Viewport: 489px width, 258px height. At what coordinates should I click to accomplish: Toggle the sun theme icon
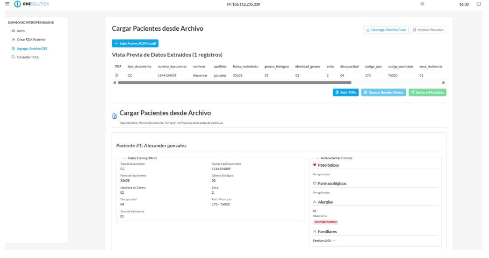[422, 4]
